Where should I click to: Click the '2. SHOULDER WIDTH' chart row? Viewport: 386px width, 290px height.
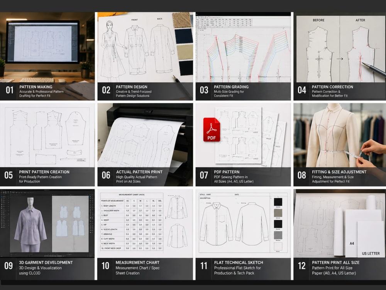click(x=132, y=211)
